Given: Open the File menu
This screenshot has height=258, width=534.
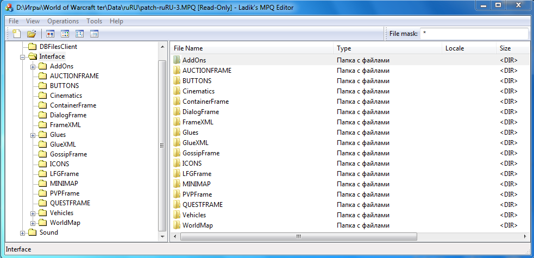Looking at the screenshot, I should click(14, 21).
